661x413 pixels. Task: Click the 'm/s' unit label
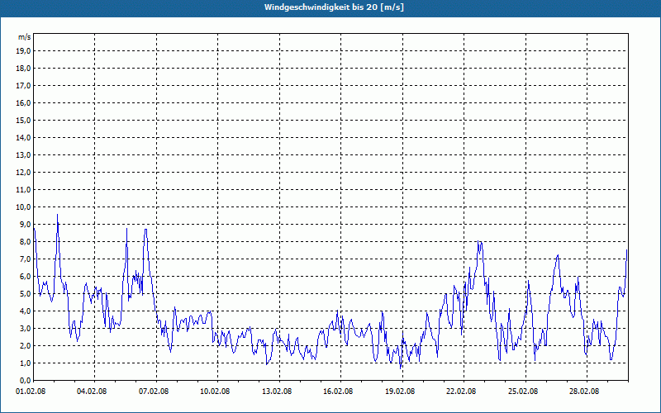tap(24, 37)
